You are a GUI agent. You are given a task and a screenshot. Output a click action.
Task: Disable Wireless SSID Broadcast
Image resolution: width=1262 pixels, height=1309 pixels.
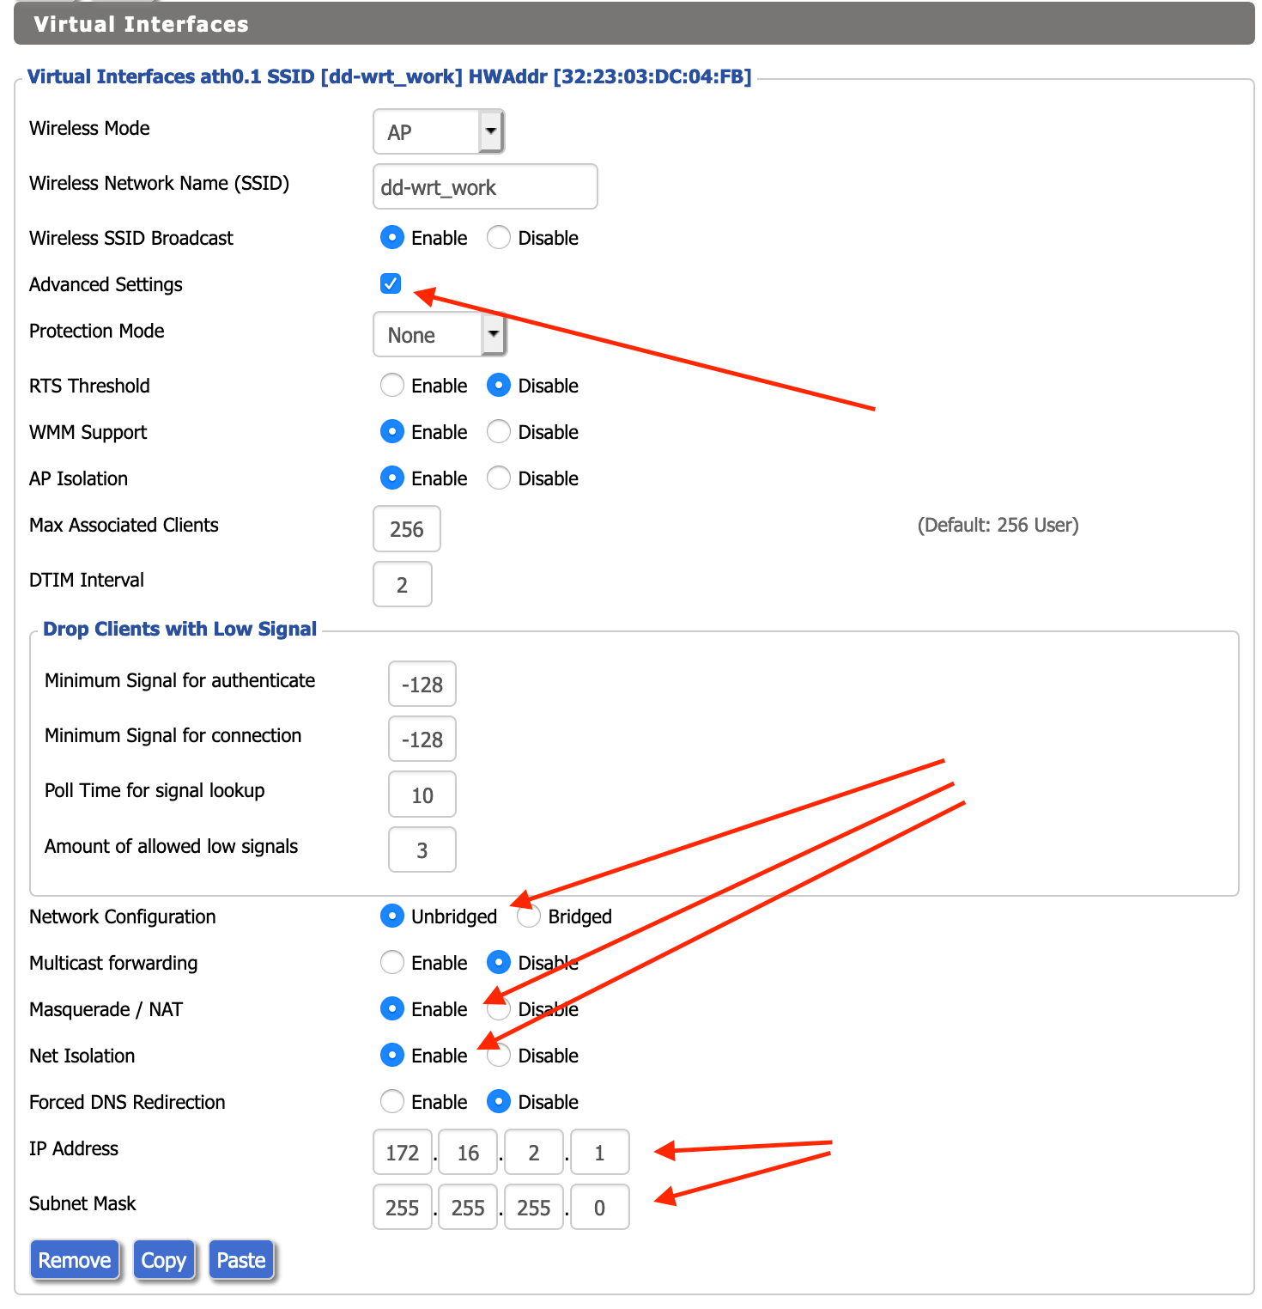tap(499, 237)
